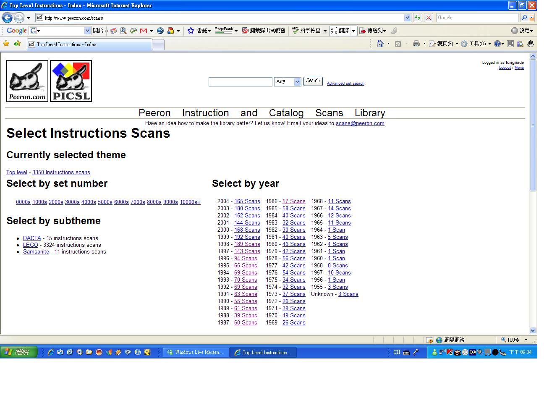
Task: Click the Google toolbar search input field
Action: pyautogui.click(x=60, y=31)
